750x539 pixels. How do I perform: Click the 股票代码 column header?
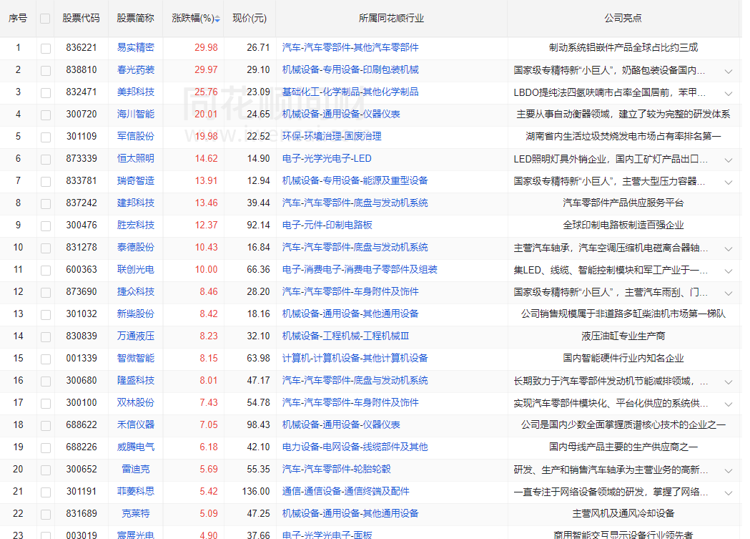(x=82, y=18)
